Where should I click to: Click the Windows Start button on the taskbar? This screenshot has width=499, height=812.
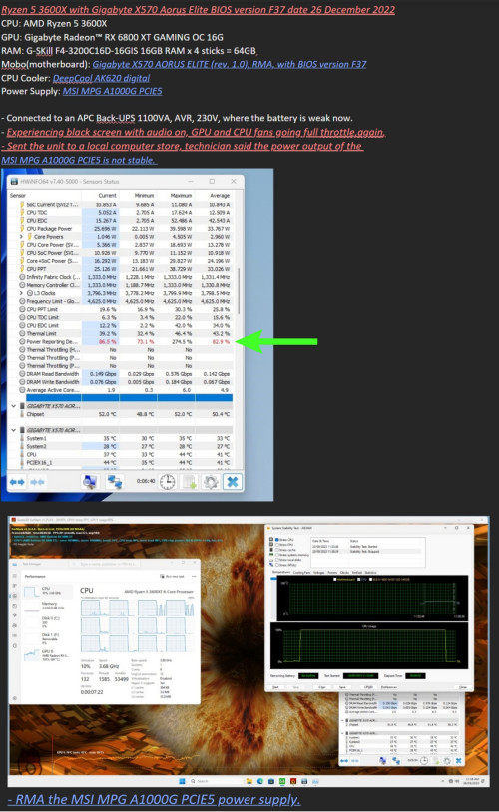pyautogui.click(x=182, y=781)
